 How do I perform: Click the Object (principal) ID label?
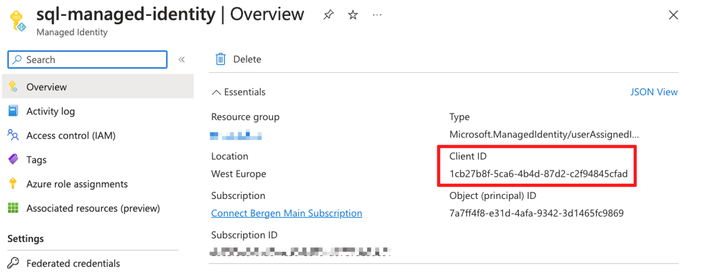[x=493, y=195]
